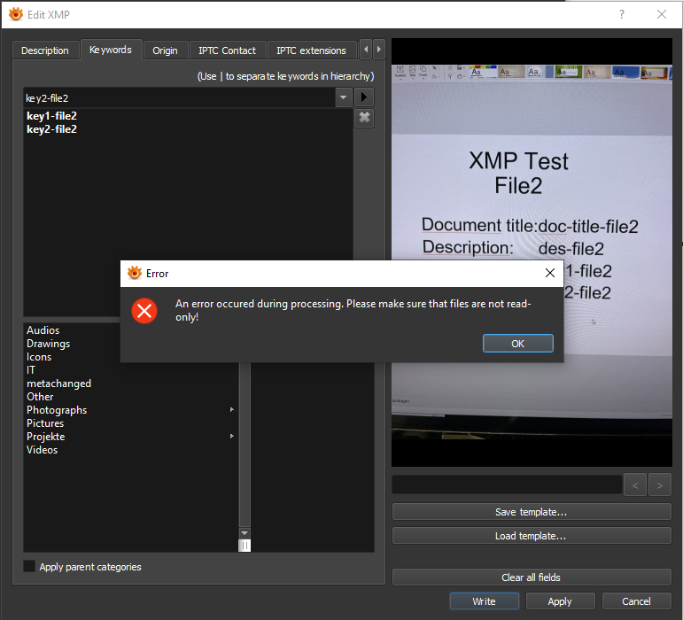Click the XnView logo in Edit XMP title bar

click(16, 14)
